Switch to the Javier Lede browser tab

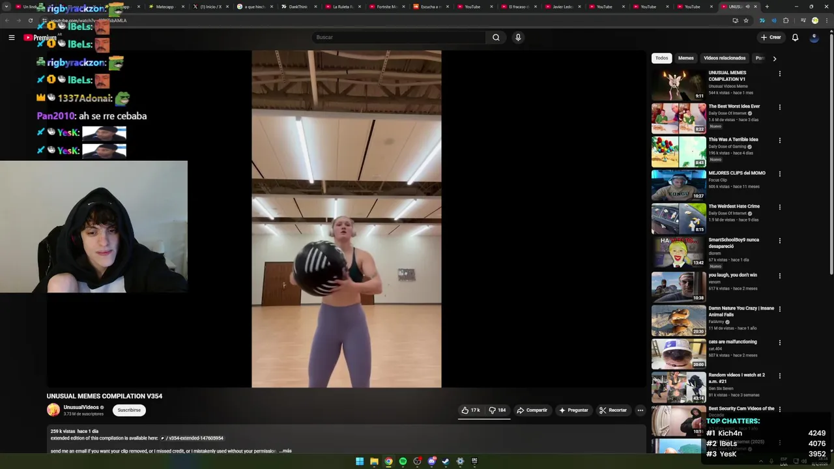(562, 7)
